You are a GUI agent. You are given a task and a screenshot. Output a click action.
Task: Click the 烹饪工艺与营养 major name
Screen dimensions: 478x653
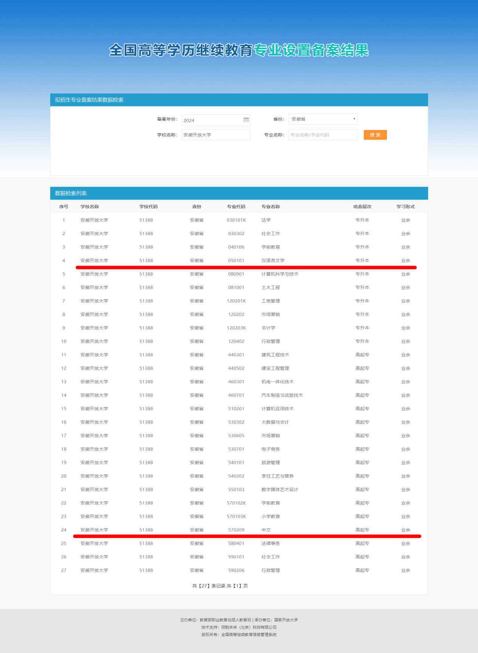277,476
